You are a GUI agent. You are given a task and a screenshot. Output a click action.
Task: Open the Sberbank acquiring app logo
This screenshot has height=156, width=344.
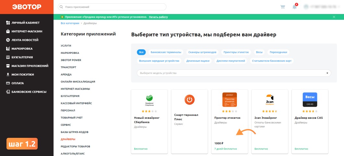coord(149,100)
